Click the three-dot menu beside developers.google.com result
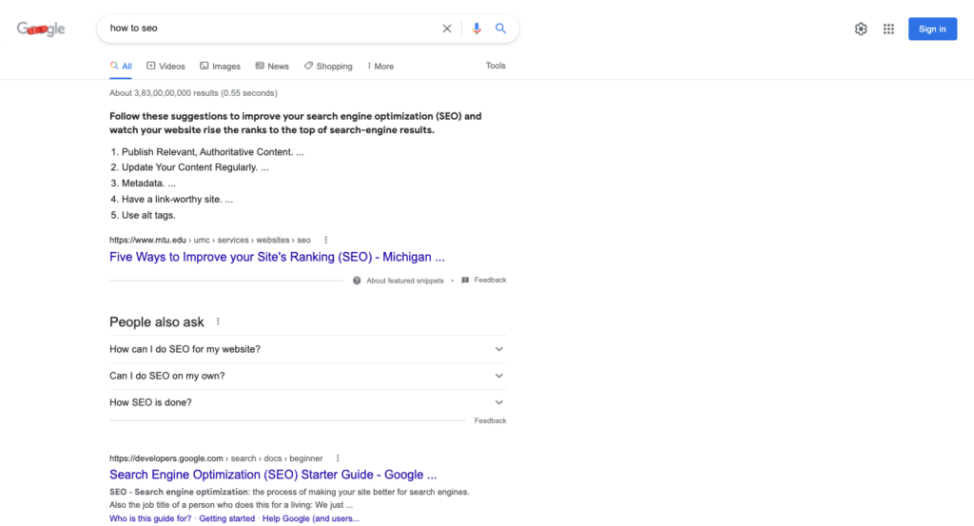Viewport: 974px width, 526px height. [x=338, y=458]
